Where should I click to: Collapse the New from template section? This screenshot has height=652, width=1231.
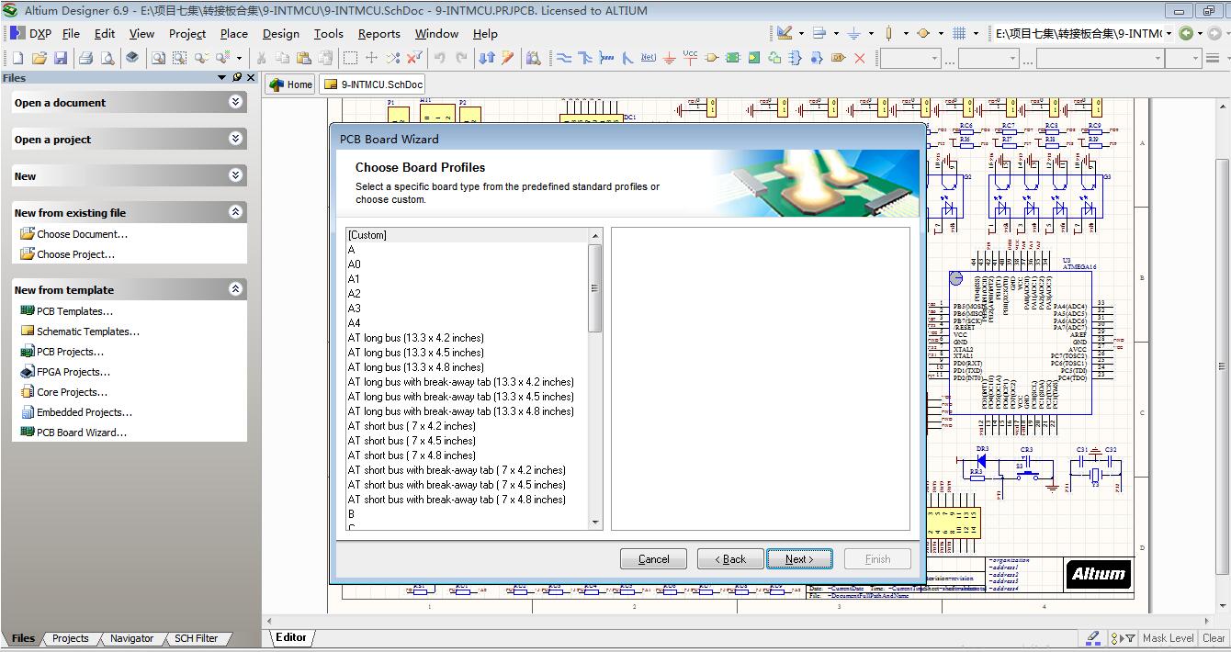[x=236, y=289]
